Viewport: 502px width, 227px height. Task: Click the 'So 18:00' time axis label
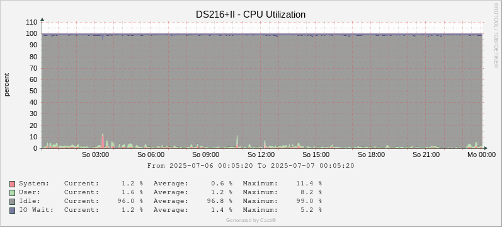click(x=372, y=155)
